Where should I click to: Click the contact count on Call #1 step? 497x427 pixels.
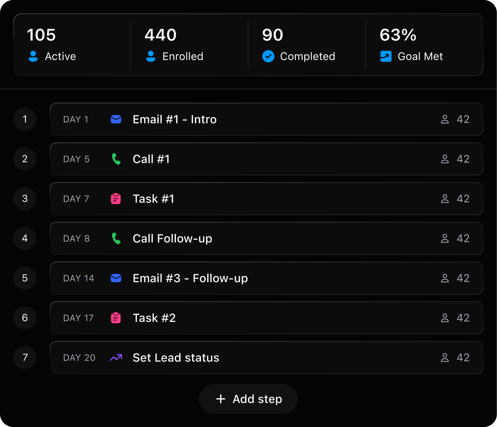[x=463, y=159]
